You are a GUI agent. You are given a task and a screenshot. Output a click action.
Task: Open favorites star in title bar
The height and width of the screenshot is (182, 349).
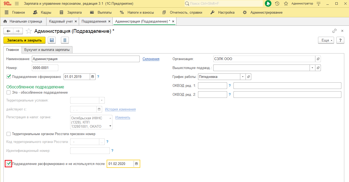[x=286, y=4]
